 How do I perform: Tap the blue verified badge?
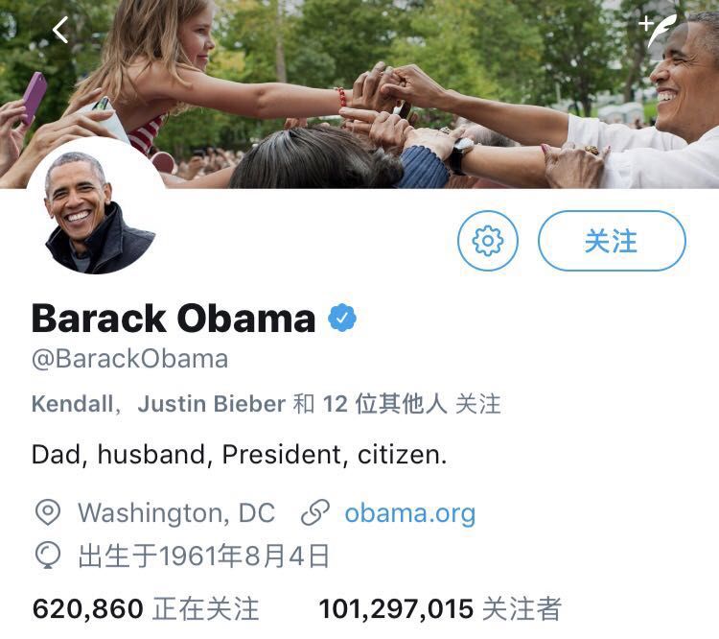click(x=342, y=318)
